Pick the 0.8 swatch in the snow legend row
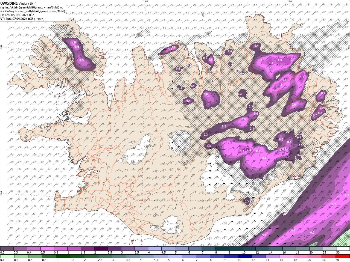This screenshot has height=262, width=350. point(61,249)
